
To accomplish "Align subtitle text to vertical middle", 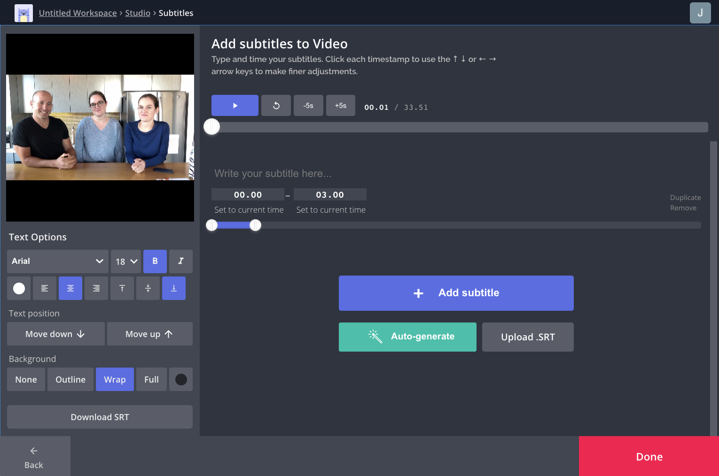I will [x=148, y=288].
